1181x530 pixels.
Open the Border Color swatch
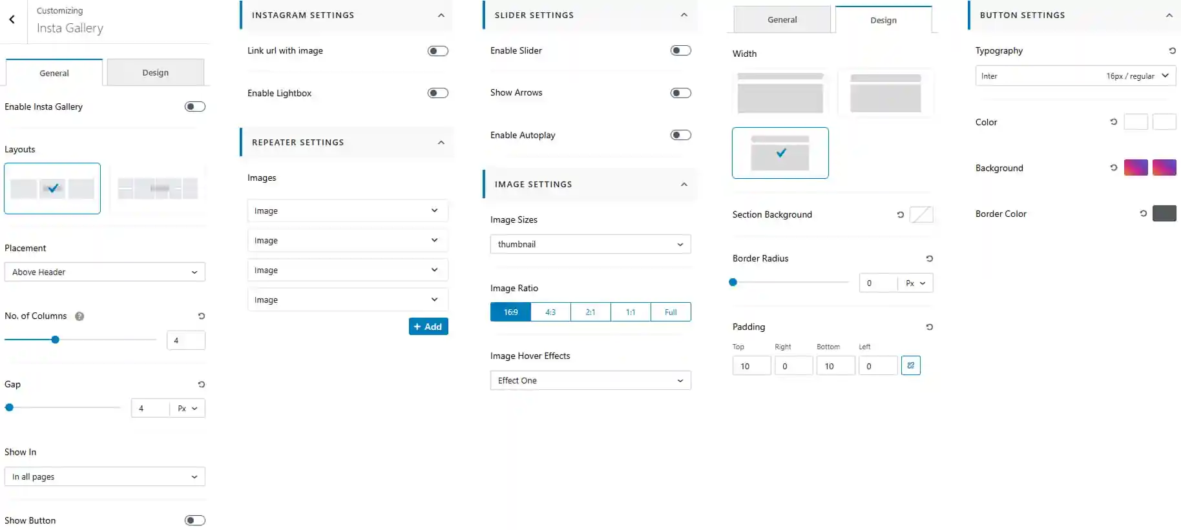pos(1164,214)
